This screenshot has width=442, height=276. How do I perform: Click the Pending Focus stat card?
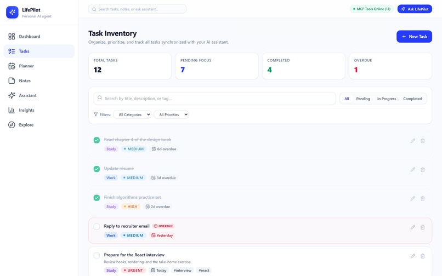[x=217, y=66]
